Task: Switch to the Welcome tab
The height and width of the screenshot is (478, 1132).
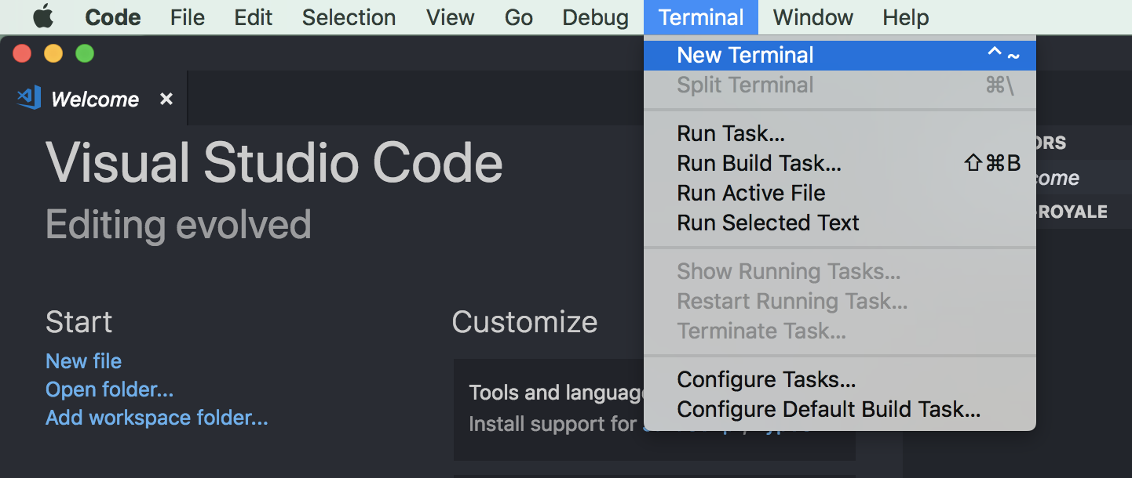Action: tap(94, 99)
